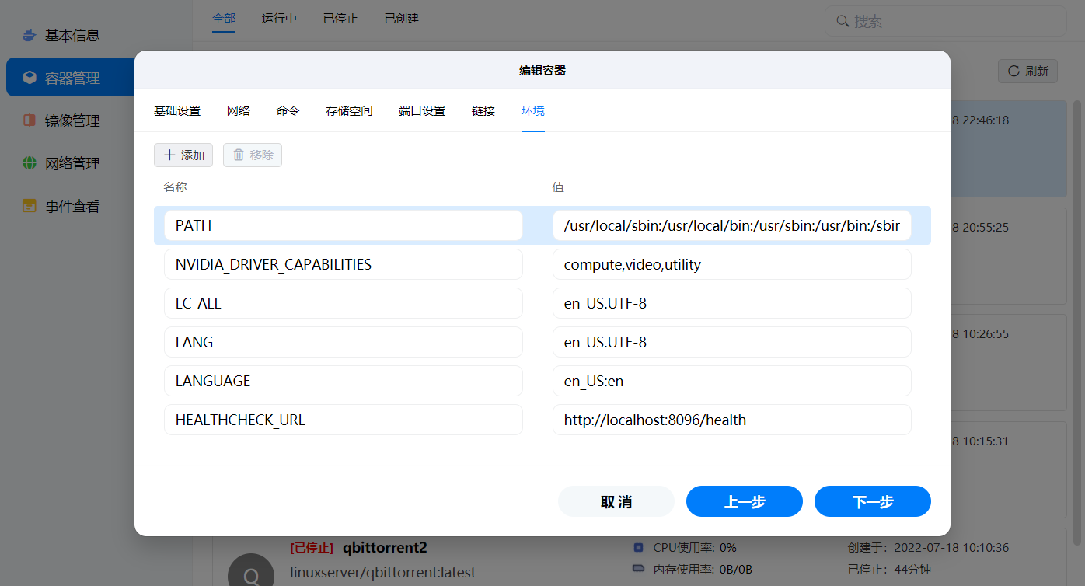Select the qbittorrent2 container name

(385, 548)
